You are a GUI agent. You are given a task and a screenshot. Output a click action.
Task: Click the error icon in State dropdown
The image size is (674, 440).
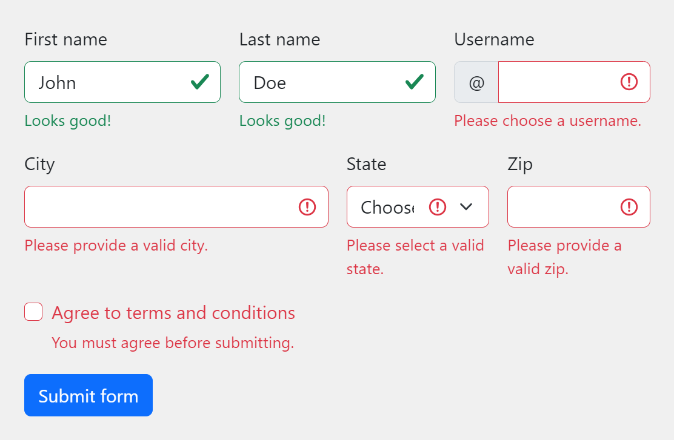pos(438,207)
